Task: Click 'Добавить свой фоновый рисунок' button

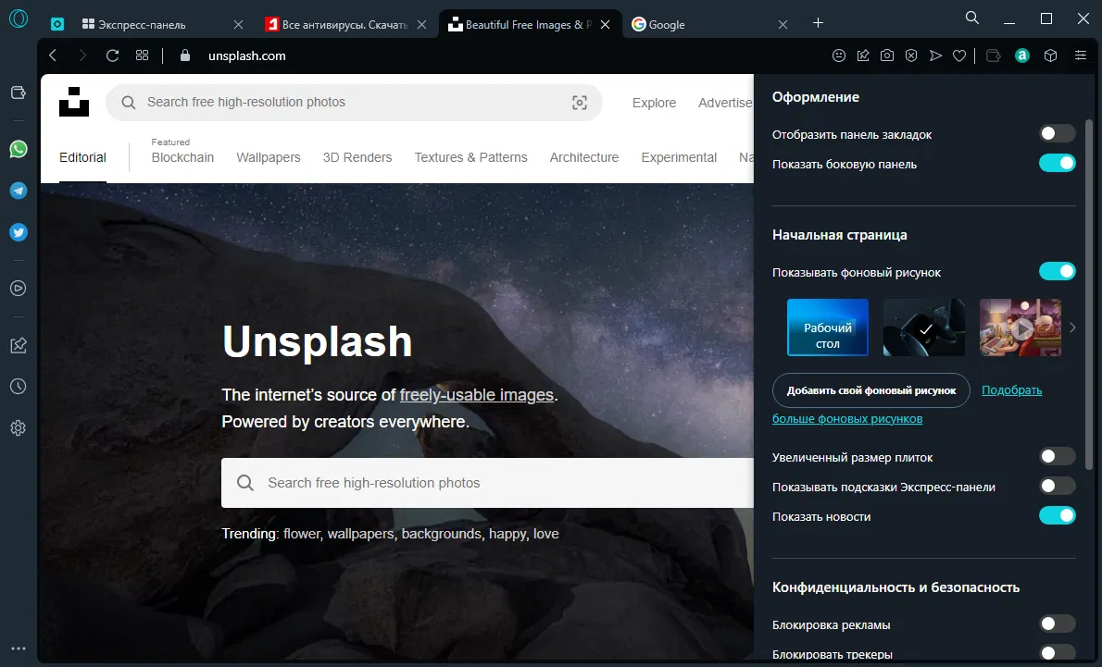Action: pyautogui.click(x=871, y=390)
